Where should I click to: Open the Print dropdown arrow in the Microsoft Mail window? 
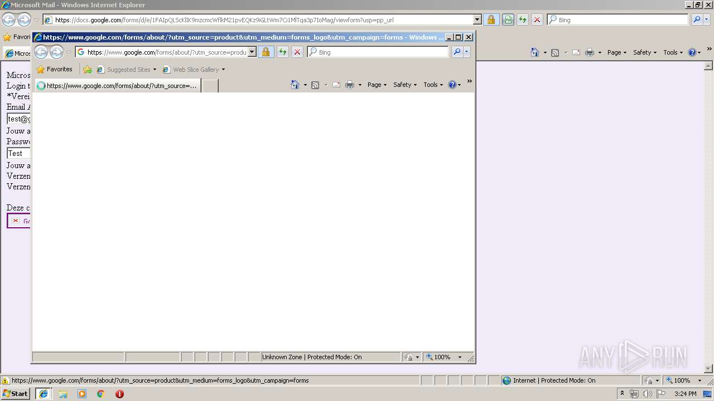pos(600,52)
